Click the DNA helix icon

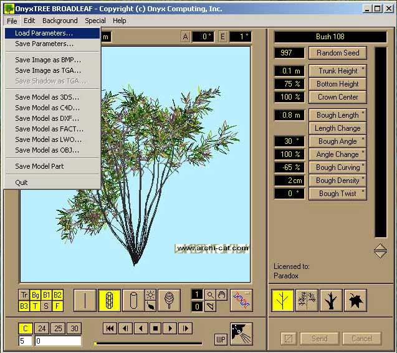pos(241,300)
